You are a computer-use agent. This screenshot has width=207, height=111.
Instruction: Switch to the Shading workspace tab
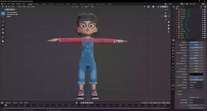[68, 4]
